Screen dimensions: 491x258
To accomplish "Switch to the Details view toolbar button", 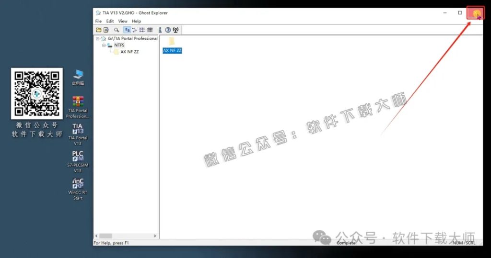I will pos(150,30).
